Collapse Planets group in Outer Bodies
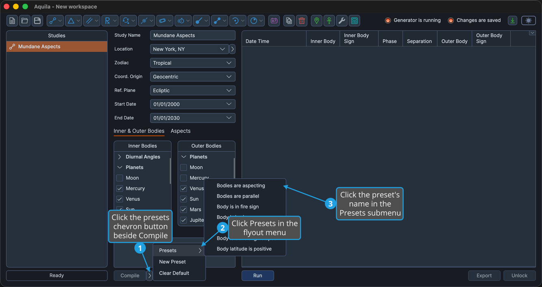Image resolution: width=542 pixels, height=287 pixels. pyautogui.click(x=184, y=157)
